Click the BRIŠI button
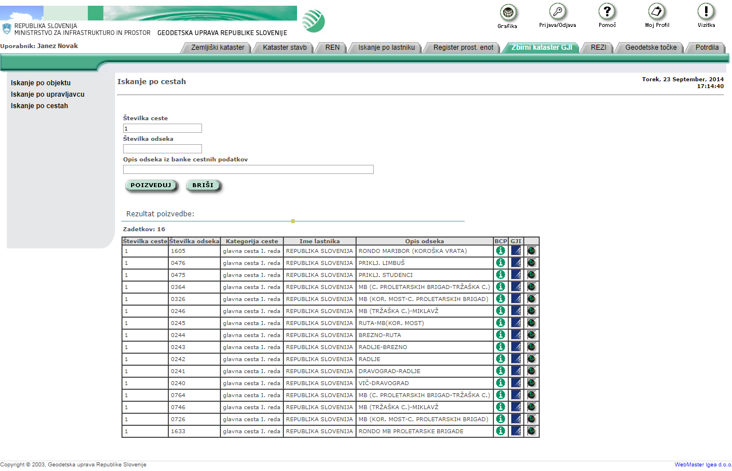This screenshot has width=732, height=471. (x=203, y=185)
